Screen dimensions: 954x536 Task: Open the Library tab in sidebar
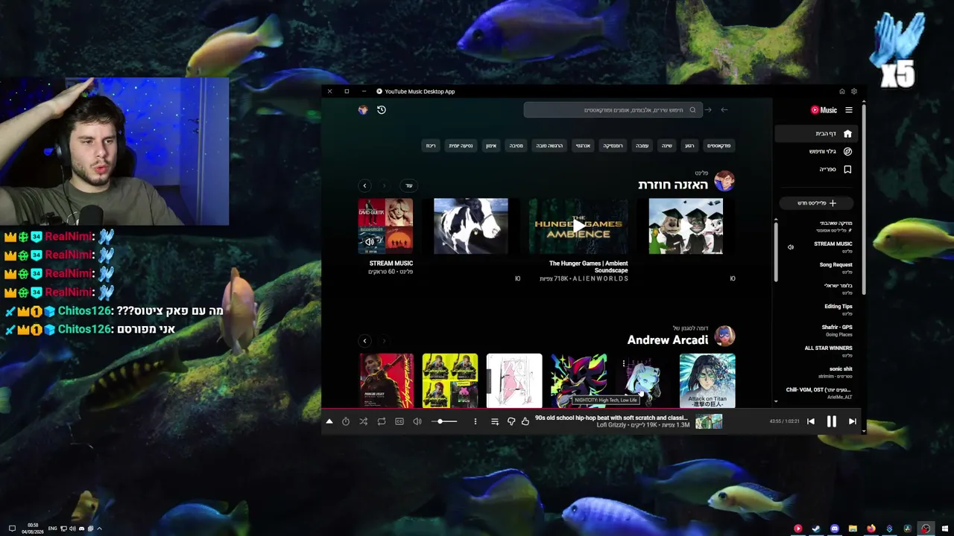pyautogui.click(x=818, y=170)
